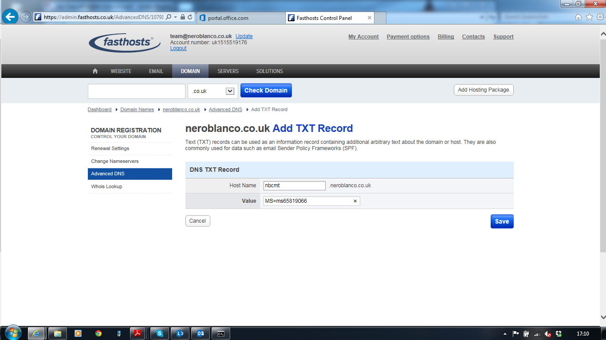Open the SERVERS navigation menu
Screen dimensions: 606x340
tap(228, 71)
